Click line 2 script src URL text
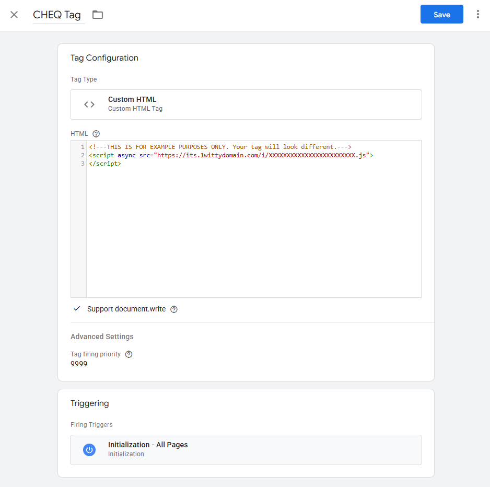Viewport: 490px width, 487px height. coord(261,155)
